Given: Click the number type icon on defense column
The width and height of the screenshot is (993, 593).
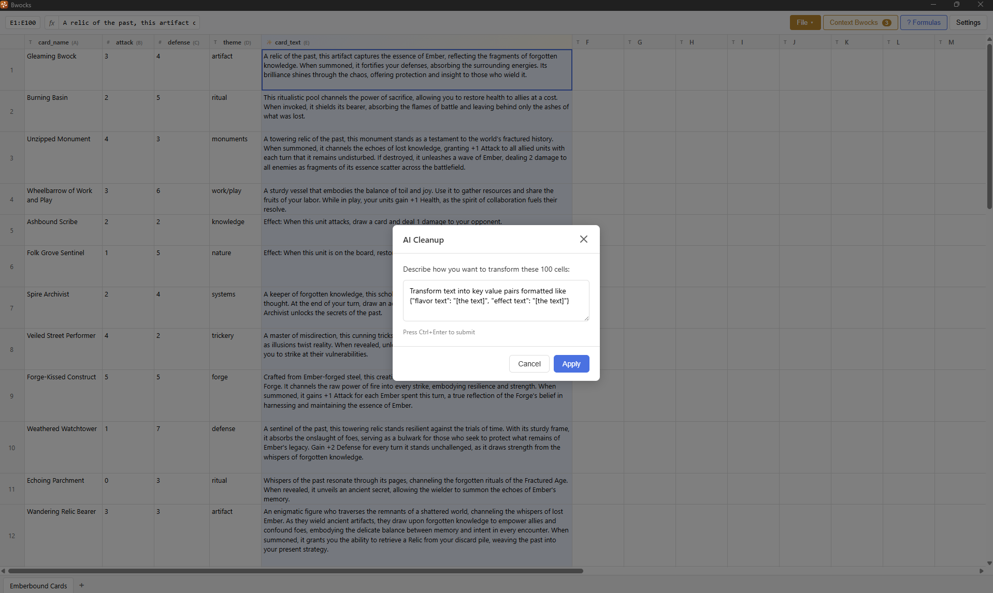Looking at the screenshot, I should [x=160, y=42].
